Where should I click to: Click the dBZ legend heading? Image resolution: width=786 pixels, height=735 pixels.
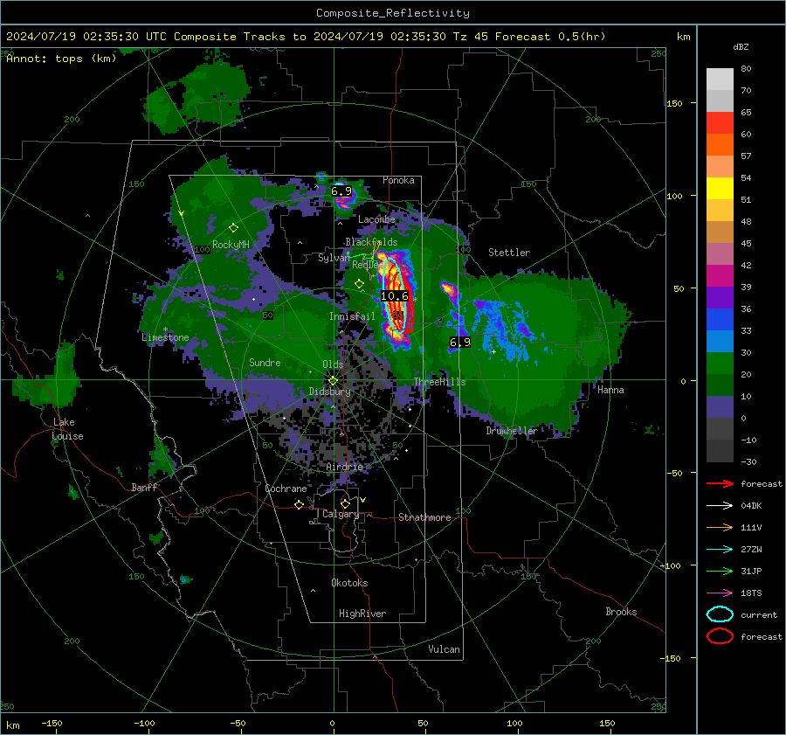click(x=741, y=46)
